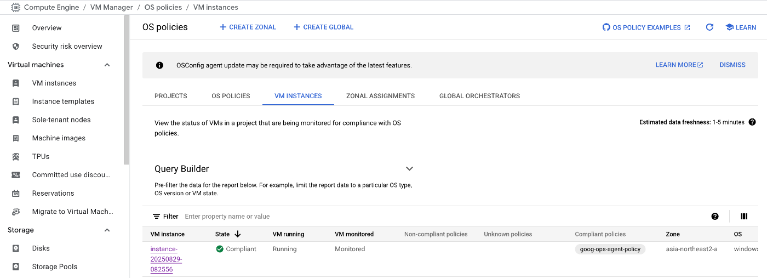Dismiss the OSConfig agent update banner
This screenshot has width=767, height=278.
(732, 65)
